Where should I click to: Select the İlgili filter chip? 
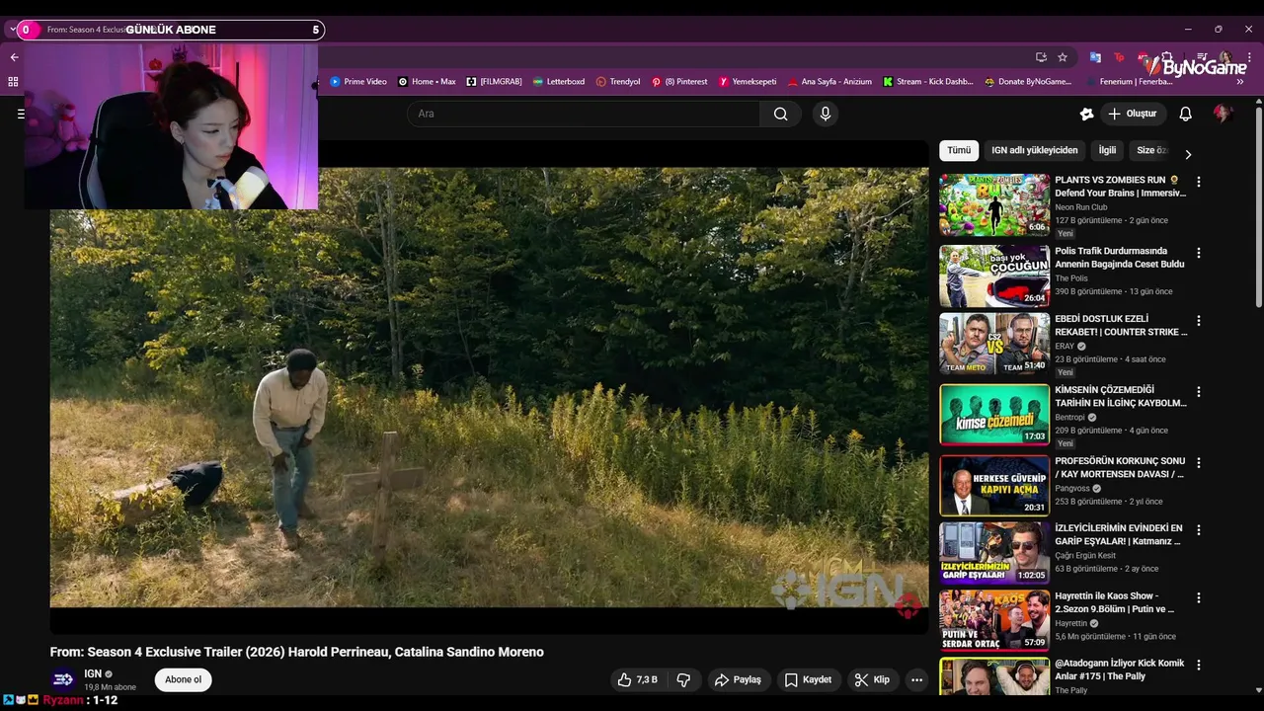[1107, 151]
